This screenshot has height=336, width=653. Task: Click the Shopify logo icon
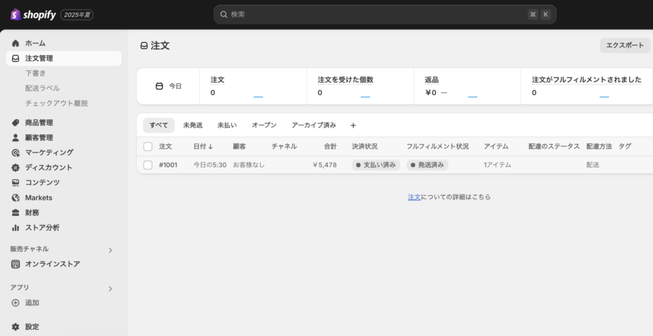point(15,15)
